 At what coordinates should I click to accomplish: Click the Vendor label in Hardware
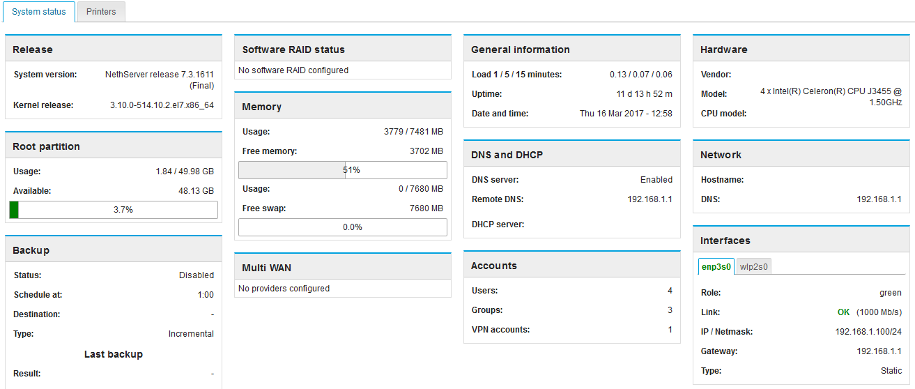pyautogui.click(x=716, y=75)
